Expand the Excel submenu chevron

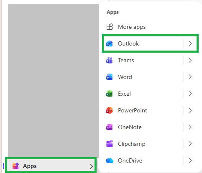click(190, 94)
